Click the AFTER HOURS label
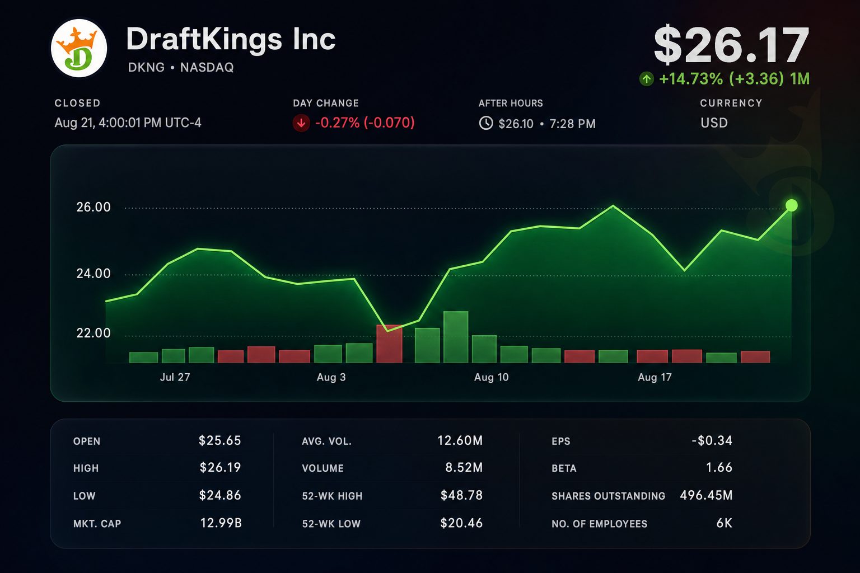The image size is (860, 573). point(511,103)
